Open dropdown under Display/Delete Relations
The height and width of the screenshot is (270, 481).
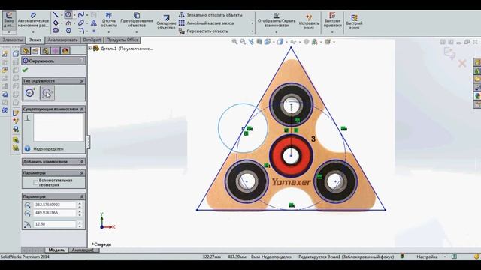coord(276,32)
